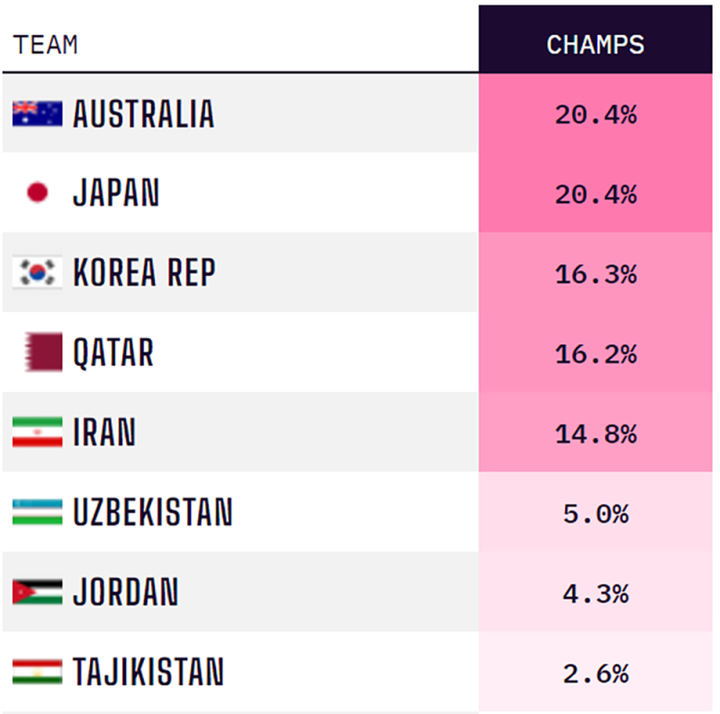Select the KOREA REP team name

[x=144, y=272]
